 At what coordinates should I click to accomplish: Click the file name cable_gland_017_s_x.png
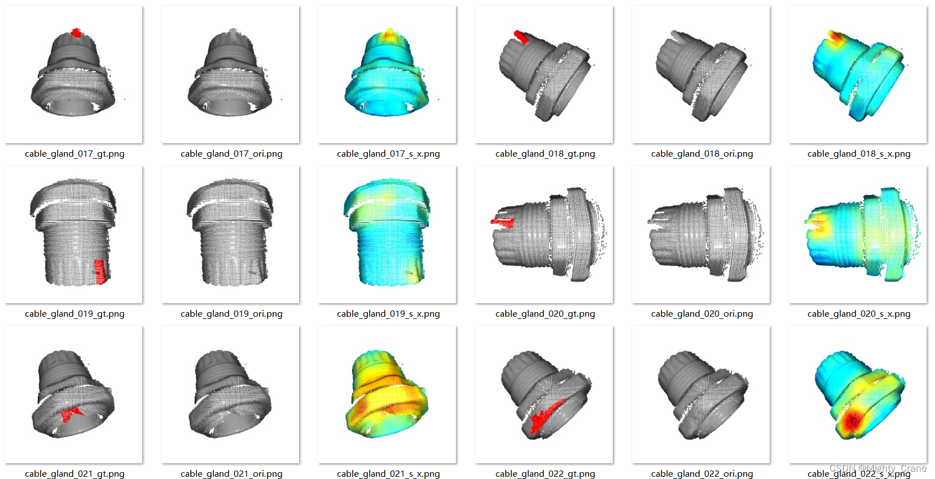click(388, 154)
